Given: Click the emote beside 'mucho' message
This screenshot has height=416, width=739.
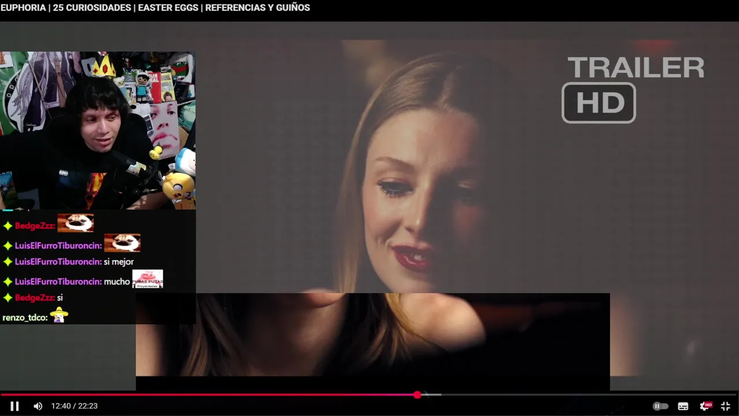Looking at the screenshot, I should (x=147, y=279).
